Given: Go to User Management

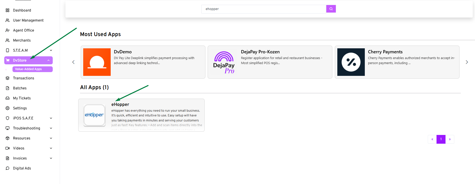Looking at the screenshot, I should click(x=28, y=20).
